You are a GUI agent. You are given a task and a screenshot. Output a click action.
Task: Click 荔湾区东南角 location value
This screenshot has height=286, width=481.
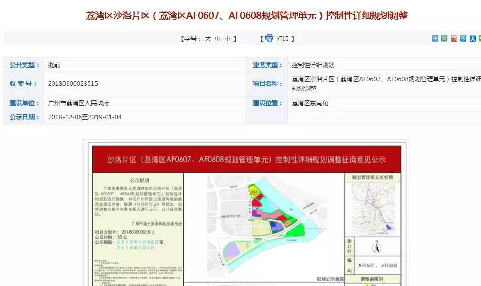point(310,103)
